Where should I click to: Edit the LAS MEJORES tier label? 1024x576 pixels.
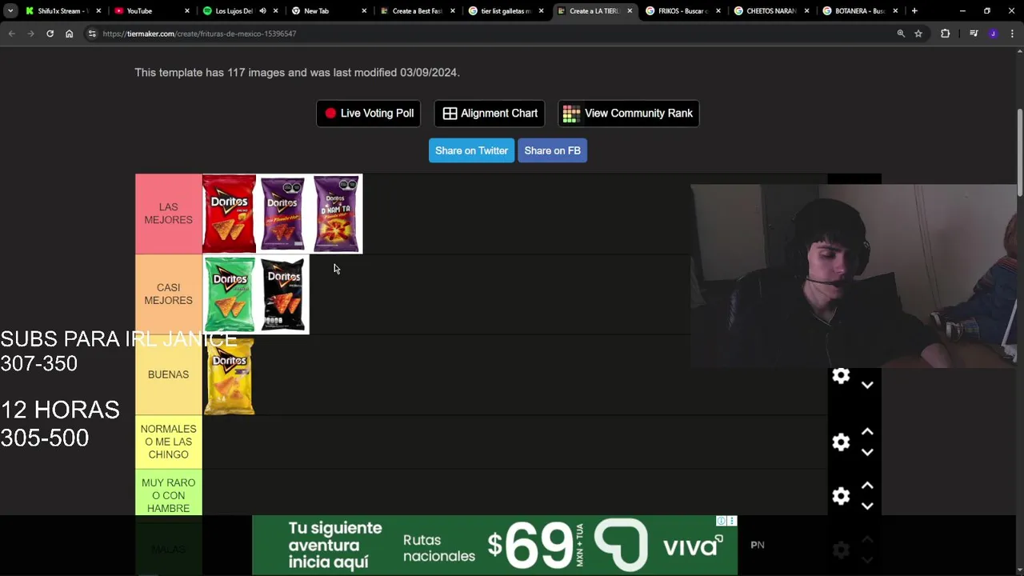pyautogui.click(x=168, y=214)
